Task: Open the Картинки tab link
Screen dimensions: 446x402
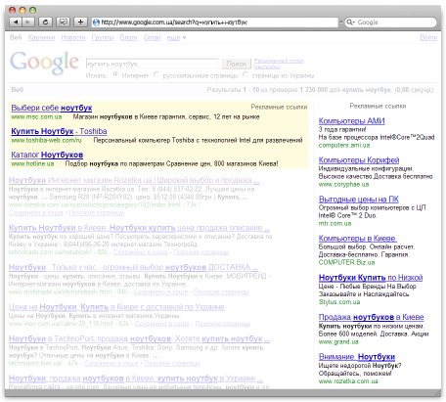Action: point(41,37)
